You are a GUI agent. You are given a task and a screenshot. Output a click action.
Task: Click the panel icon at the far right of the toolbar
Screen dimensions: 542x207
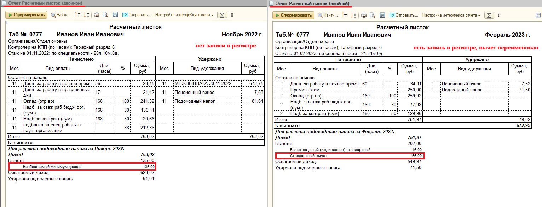tap(538, 15)
